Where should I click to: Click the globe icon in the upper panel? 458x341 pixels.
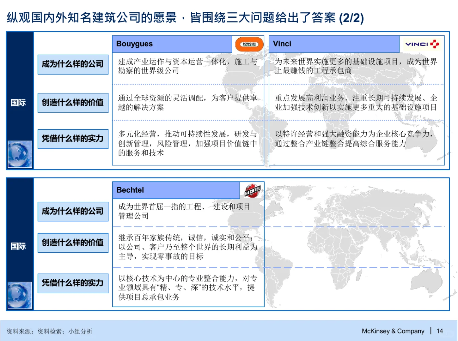point(20,153)
